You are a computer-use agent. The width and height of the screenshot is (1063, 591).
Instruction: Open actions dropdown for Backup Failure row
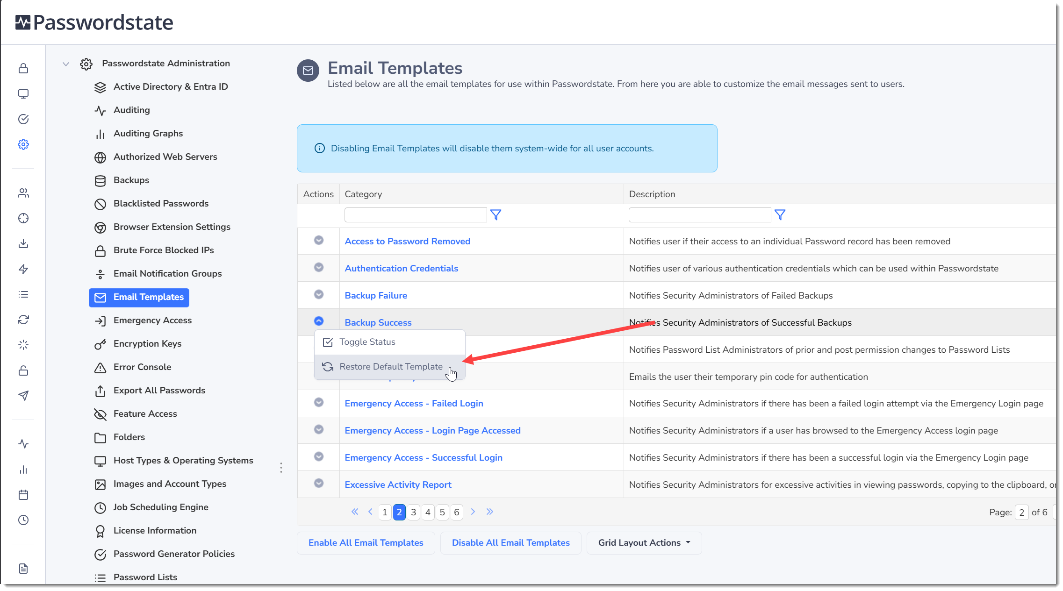319,294
